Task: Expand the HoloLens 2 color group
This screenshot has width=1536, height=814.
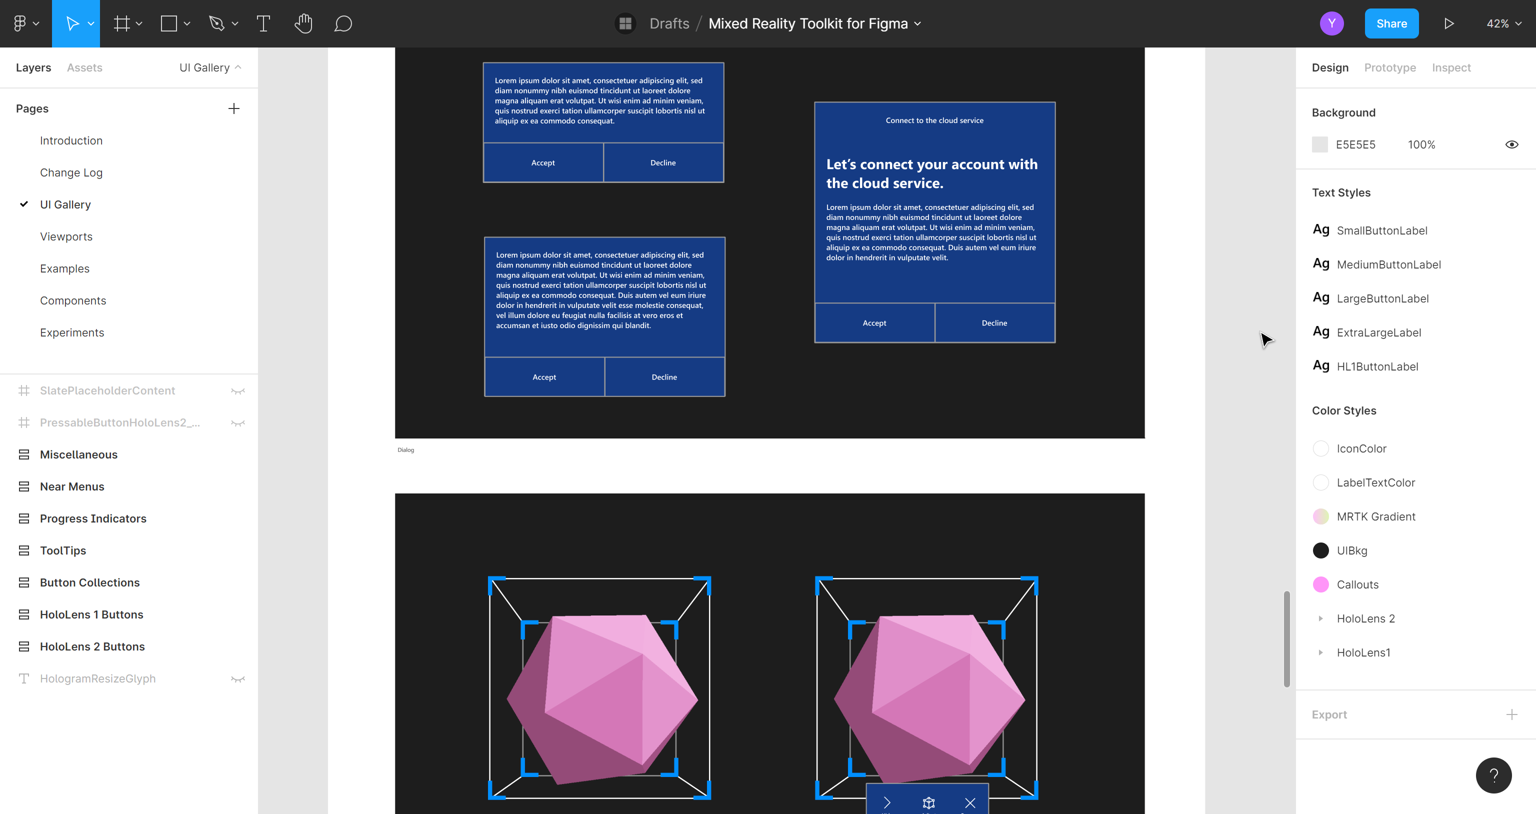Action: tap(1320, 619)
